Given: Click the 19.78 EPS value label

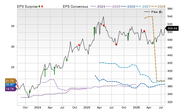Looking at the screenshot, I should [x=11, y=89].
